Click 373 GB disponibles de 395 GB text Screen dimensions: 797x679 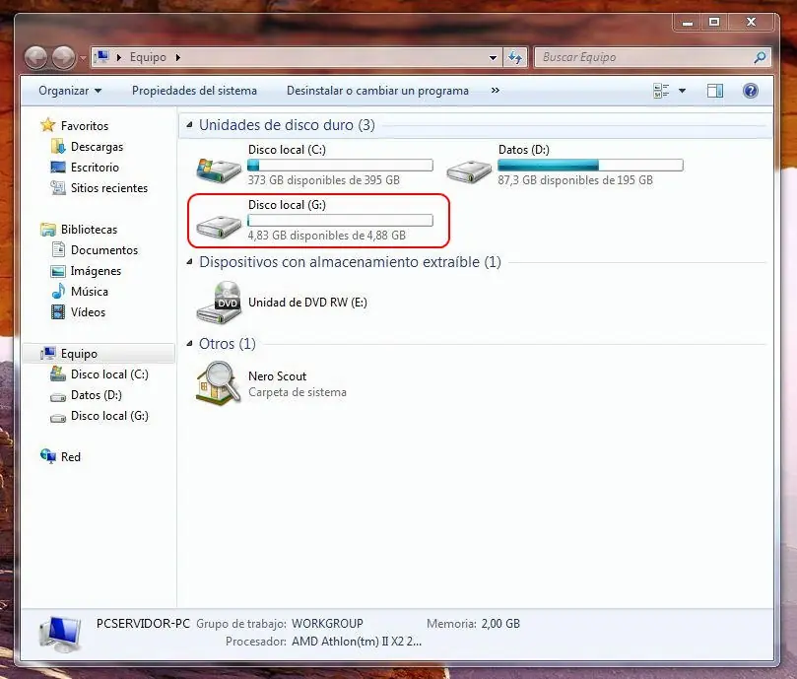(x=324, y=180)
